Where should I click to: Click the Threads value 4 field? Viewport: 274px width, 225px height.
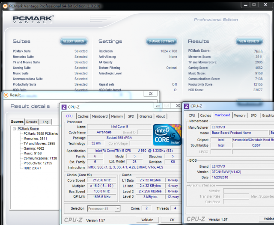175,208
